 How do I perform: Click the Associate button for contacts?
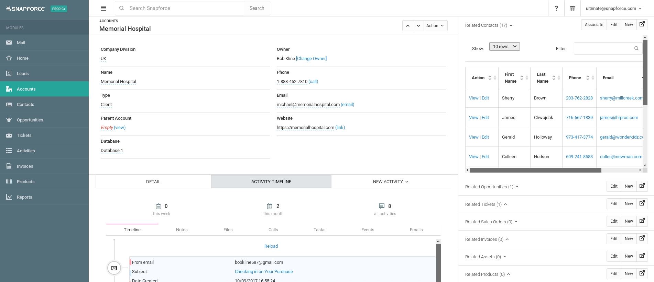(x=594, y=25)
